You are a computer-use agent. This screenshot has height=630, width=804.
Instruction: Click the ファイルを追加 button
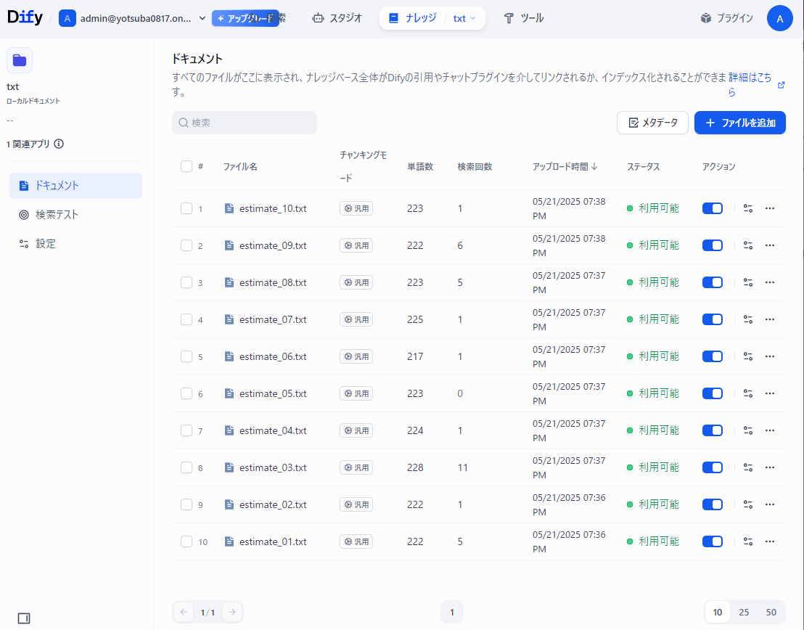740,123
